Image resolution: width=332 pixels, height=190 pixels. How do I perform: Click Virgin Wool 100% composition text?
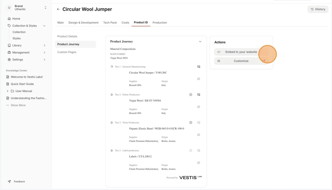coord(119,58)
